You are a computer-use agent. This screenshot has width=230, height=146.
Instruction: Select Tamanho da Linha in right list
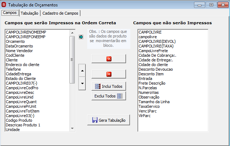pyautogui.click(x=154, y=102)
